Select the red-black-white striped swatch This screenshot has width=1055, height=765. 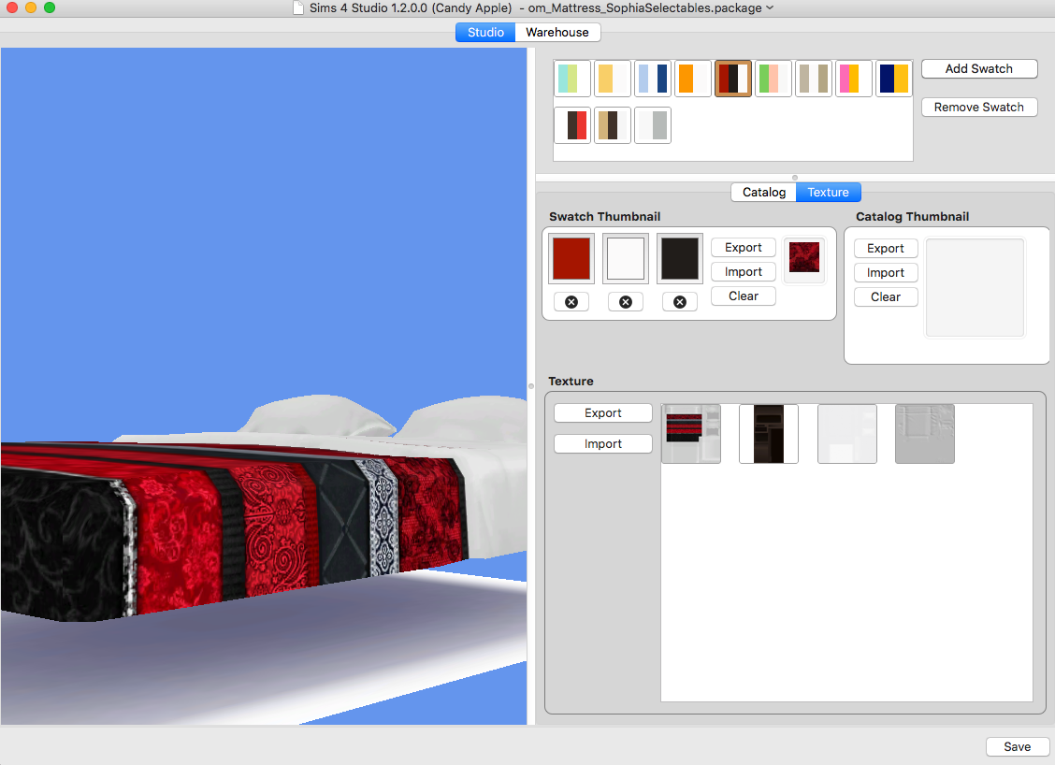(732, 79)
